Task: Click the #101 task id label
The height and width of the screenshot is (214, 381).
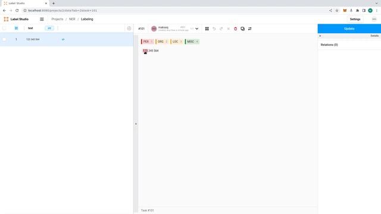Action: click(x=142, y=29)
